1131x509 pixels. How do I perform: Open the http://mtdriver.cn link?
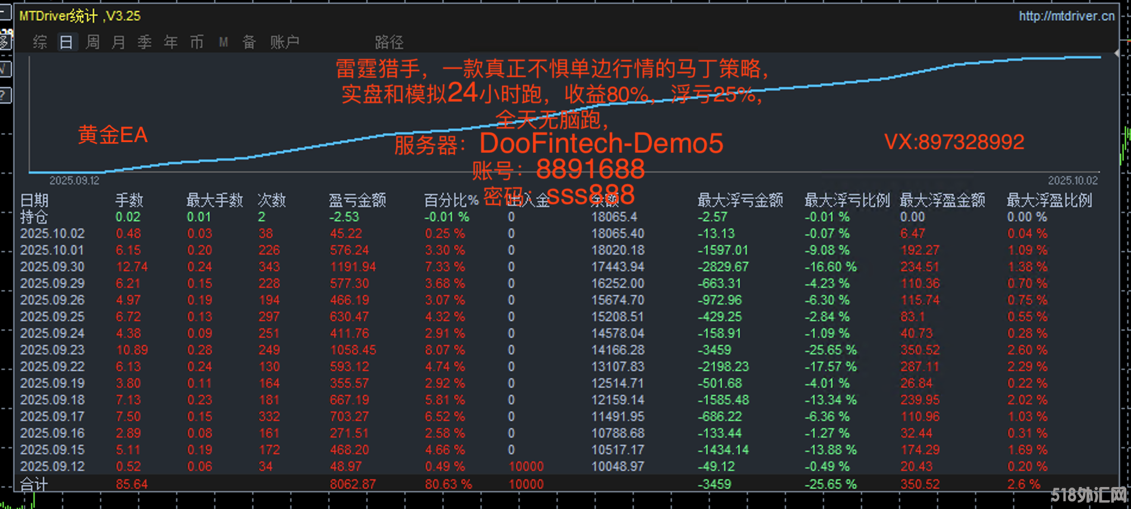tap(1066, 16)
